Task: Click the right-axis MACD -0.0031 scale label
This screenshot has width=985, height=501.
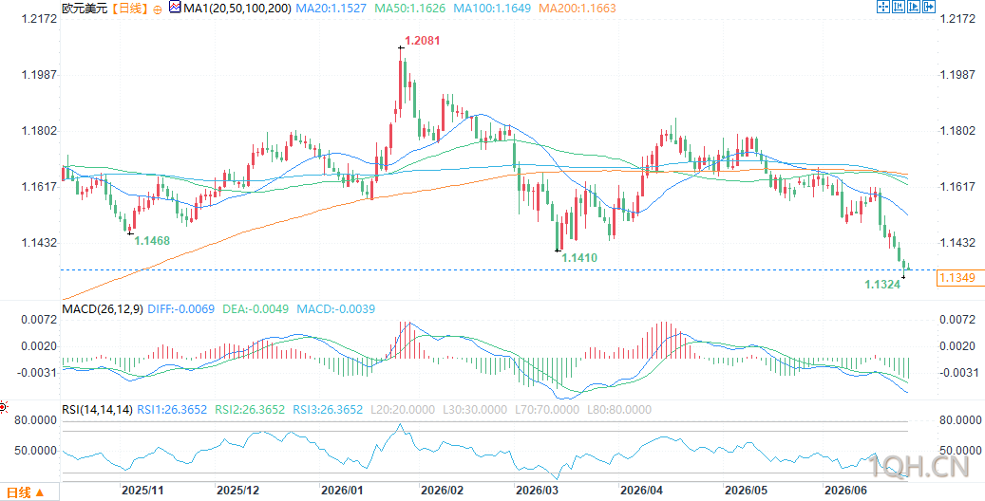Action: point(957,373)
